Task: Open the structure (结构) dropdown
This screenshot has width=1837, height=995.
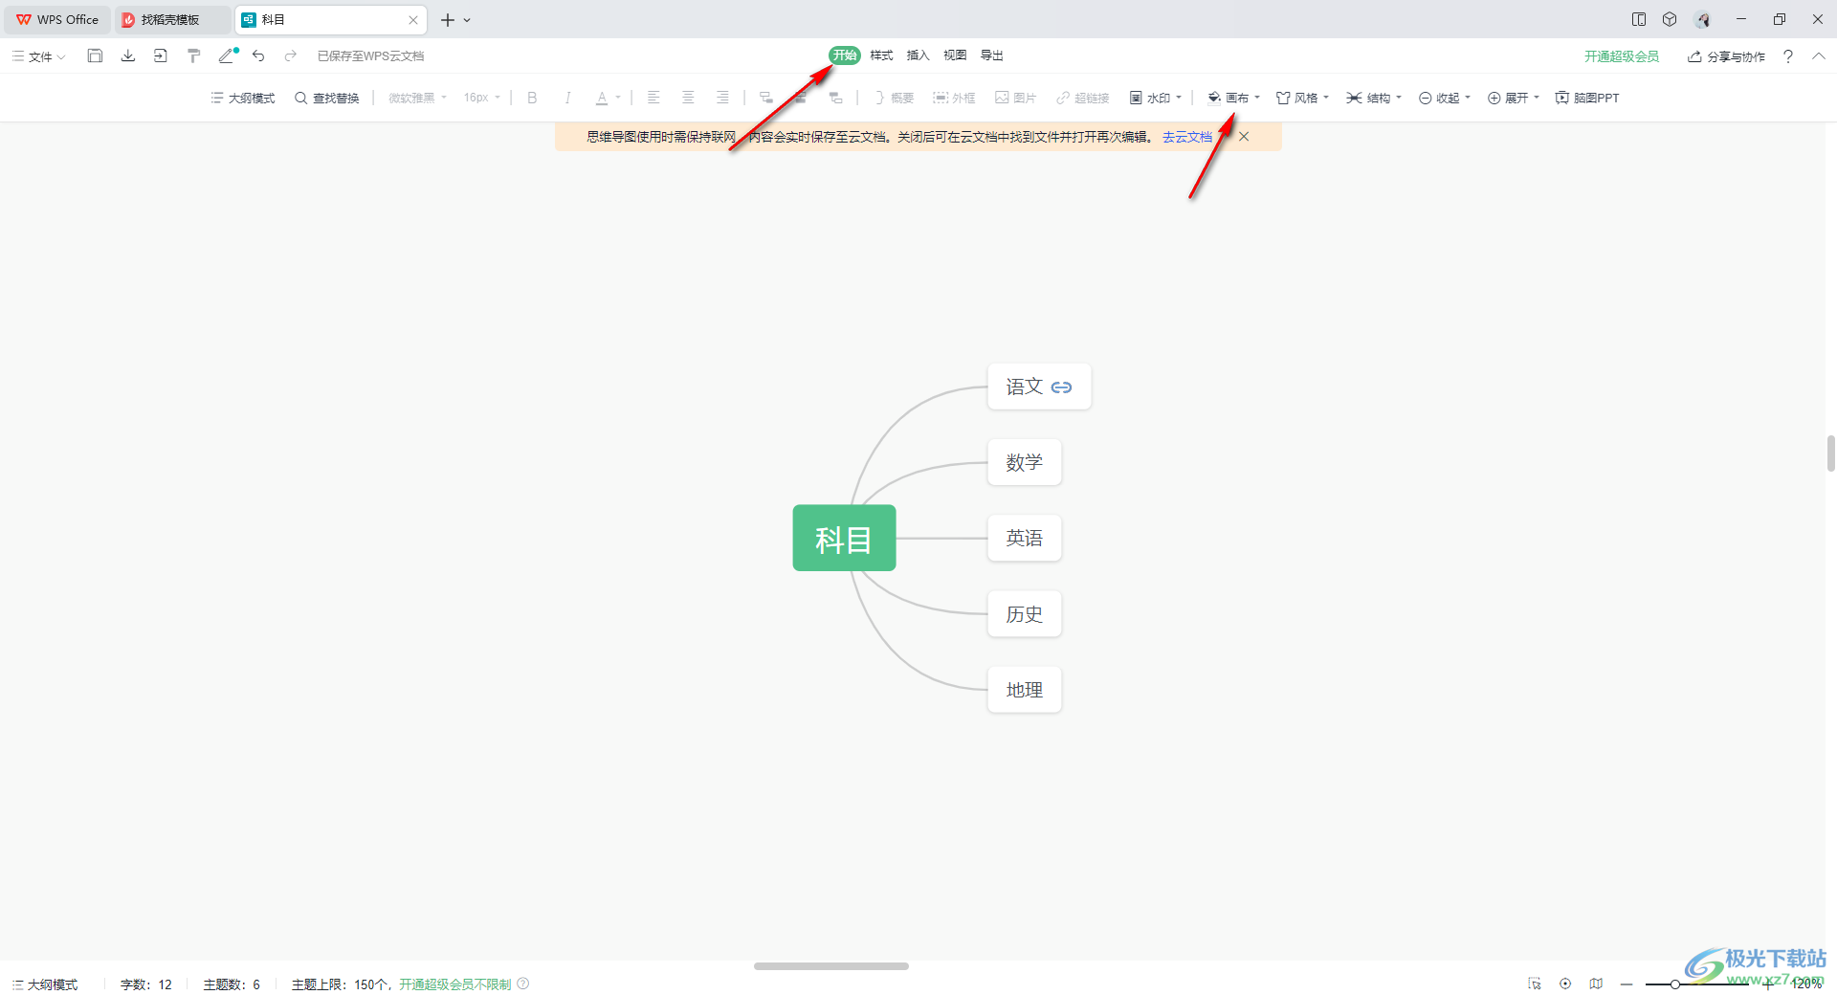Action: pyautogui.click(x=1374, y=98)
